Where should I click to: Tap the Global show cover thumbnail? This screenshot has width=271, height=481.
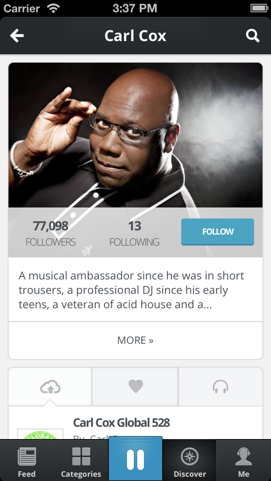coord(40,434)
